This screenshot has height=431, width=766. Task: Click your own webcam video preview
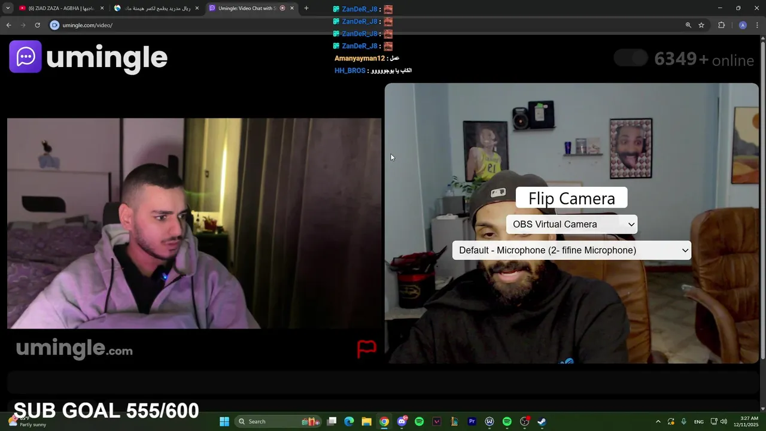click(x=572, y=223)
